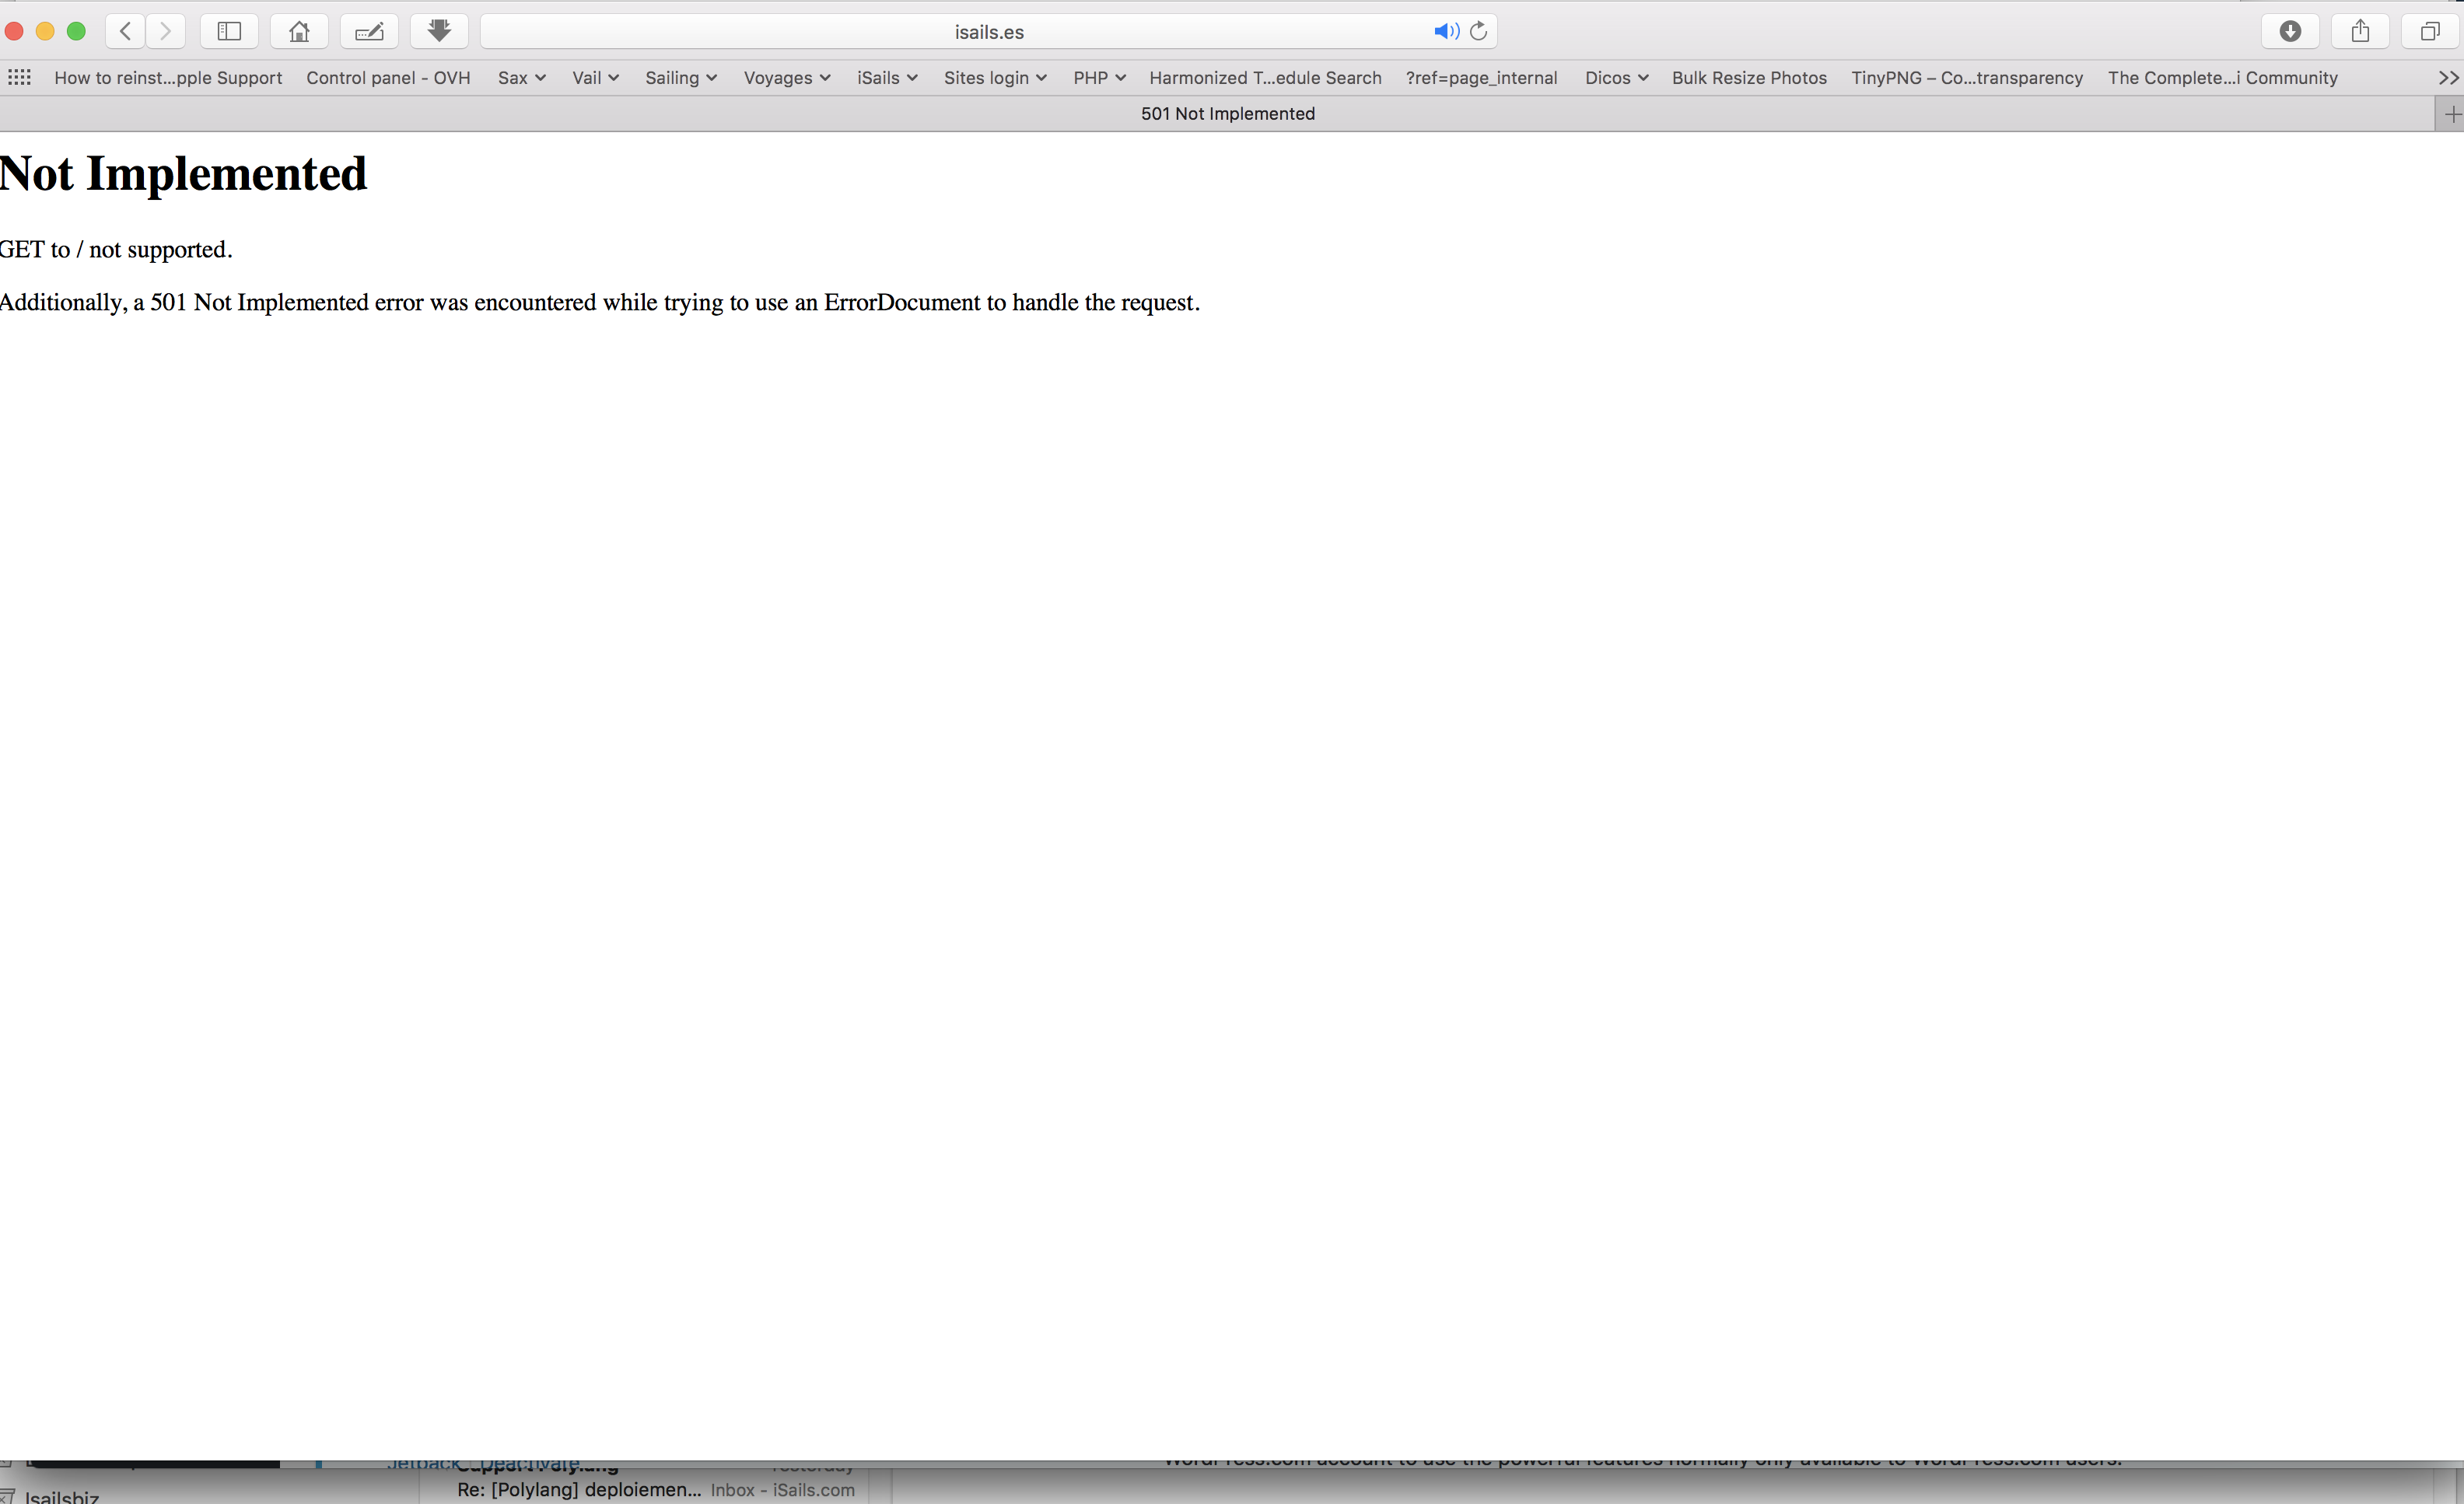Show the downloads list
The width and height of the screenshot is (2464, 1504).
coord(2290,32)
